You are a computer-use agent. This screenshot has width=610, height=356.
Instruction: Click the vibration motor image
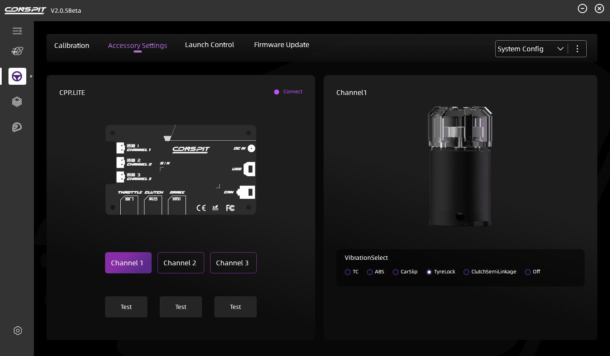click(460, 166)
